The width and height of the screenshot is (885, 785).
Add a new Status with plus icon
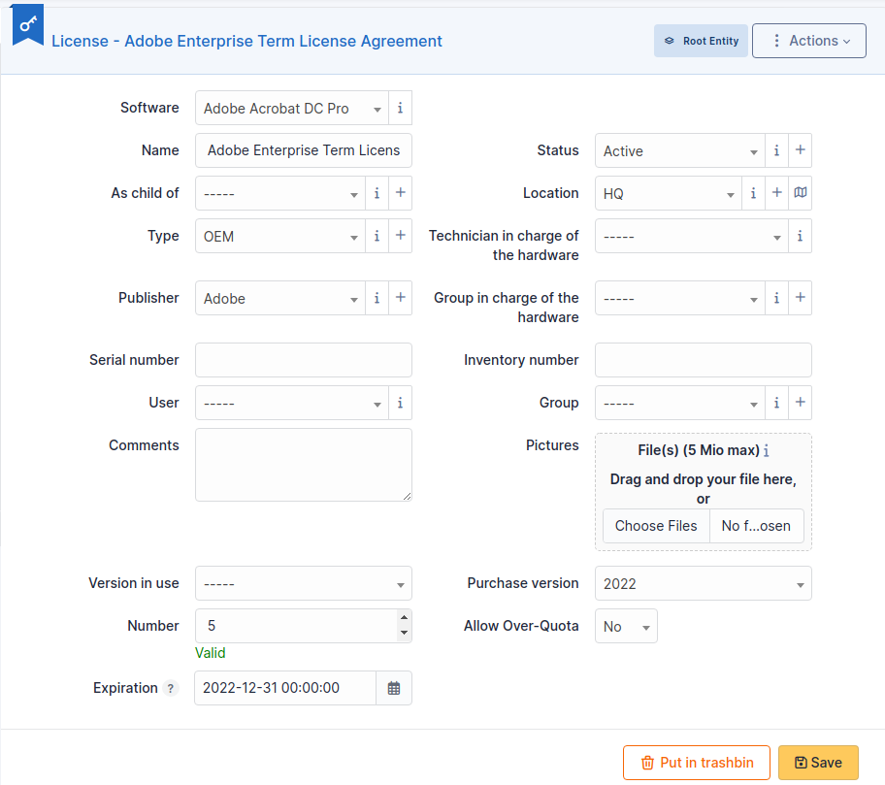pos(801,150)
